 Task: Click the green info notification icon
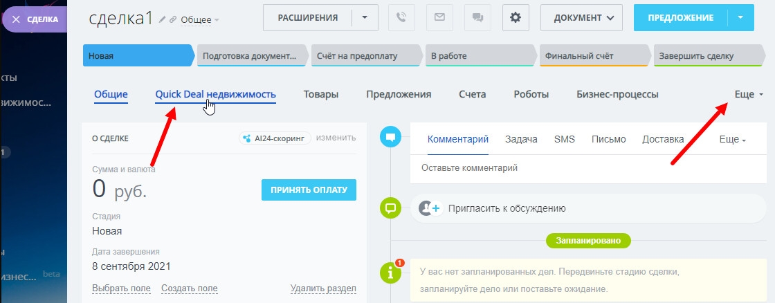tap(391, 273)
